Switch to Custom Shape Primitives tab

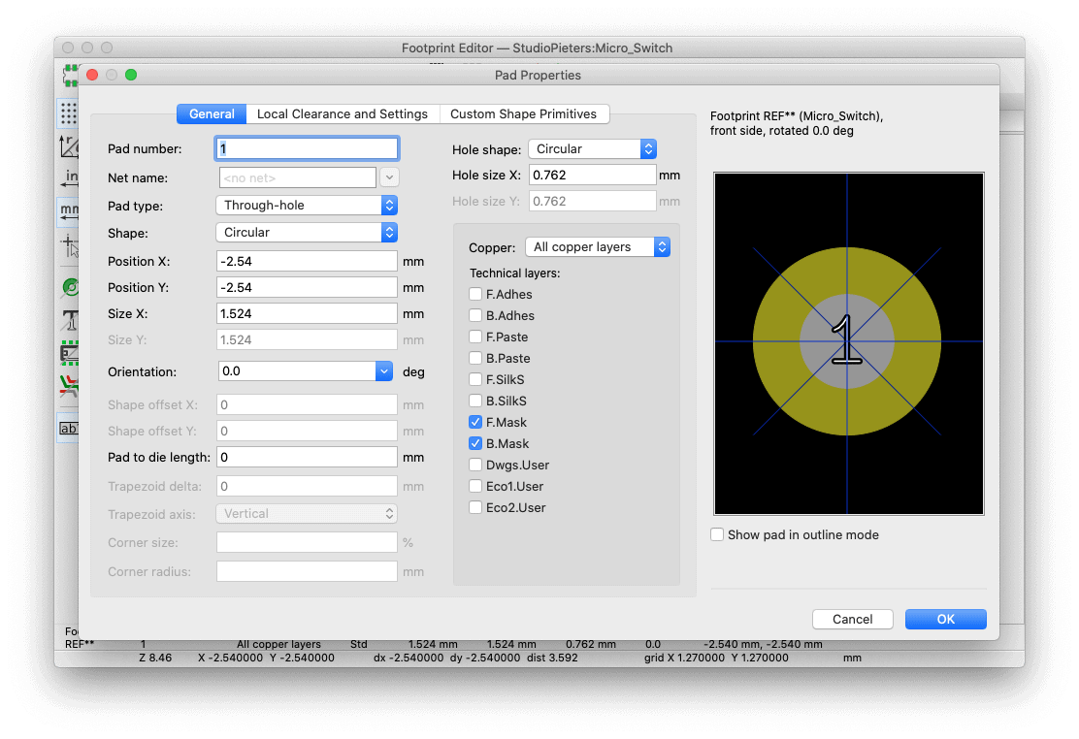(x=524, y=114)
